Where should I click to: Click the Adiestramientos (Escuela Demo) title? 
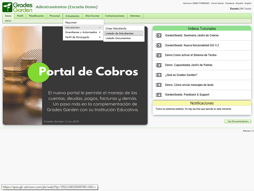click(x=67, y=7)
